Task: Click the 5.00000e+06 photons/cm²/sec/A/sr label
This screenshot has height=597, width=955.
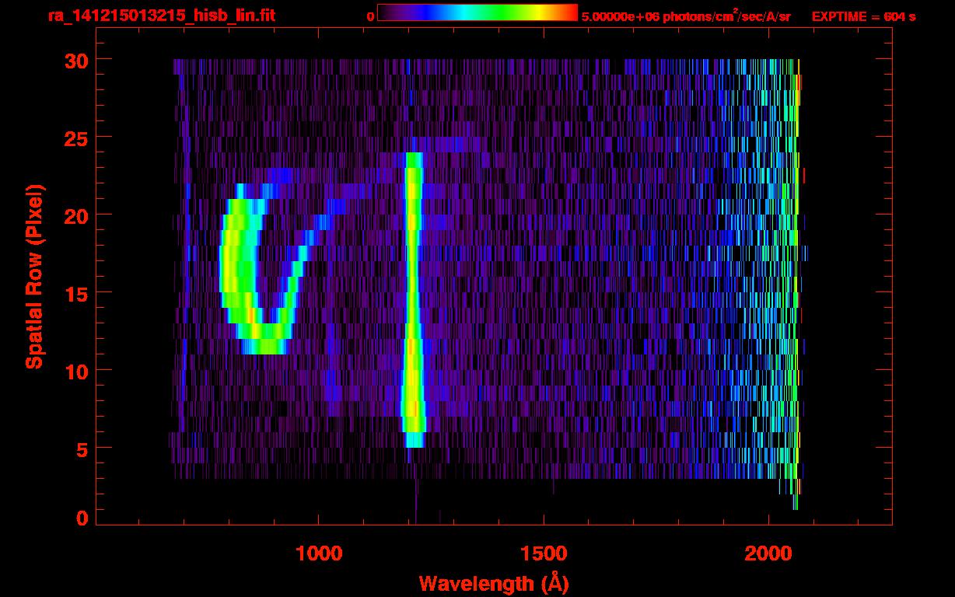Action: coord(686,16)
